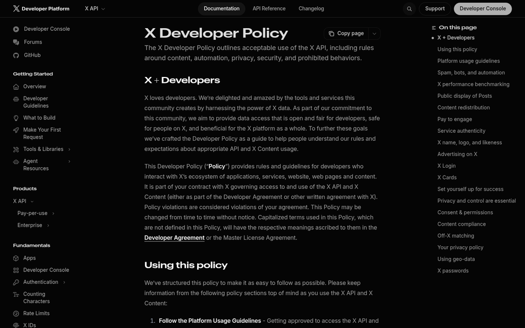Open the X API product dropdown in header

tap(95, 8)
